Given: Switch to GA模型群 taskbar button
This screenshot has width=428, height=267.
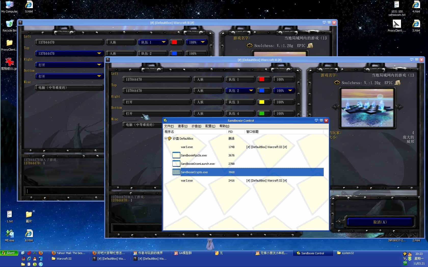Looking at the screenshot, I should coord(192,253).
